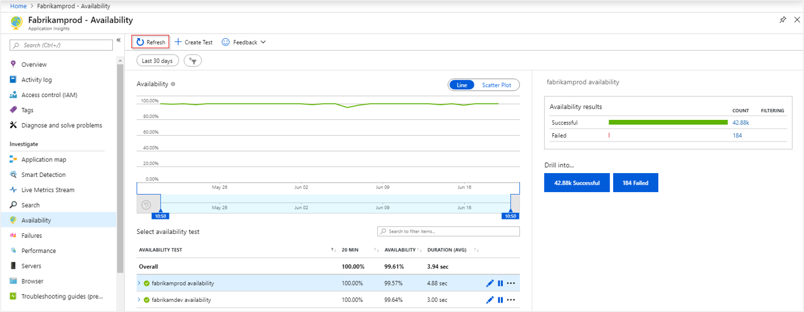Select the Line chart view toggle
Viewport: 804px width, 312px height.
coord(462,85)
